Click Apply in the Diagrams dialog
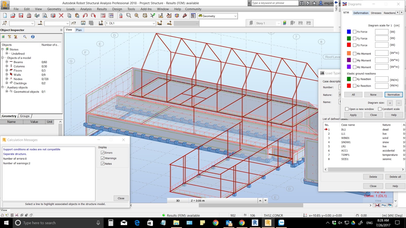The image size is (406, 228). point(353,115)
